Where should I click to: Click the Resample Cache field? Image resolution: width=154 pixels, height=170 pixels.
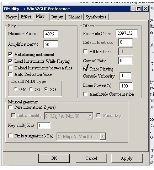(127, 33)
